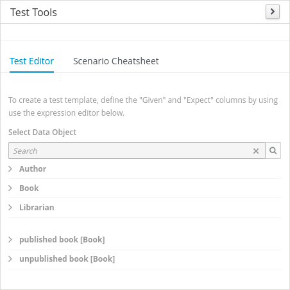The width and height of the screenshot is (290, 290).
Task: Switch to the Test Editor tab
Action: pyautogui.click(x=31, y=61)
